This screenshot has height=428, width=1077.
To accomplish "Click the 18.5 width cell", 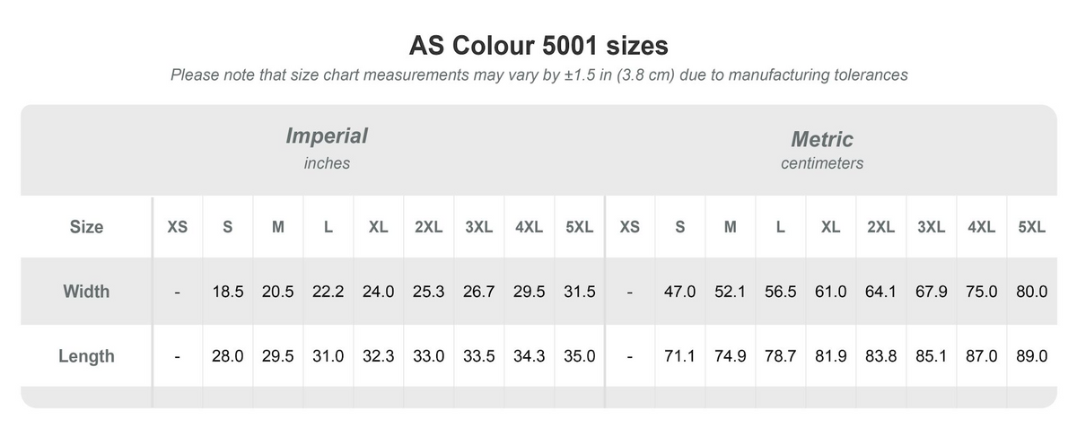I will pyautogui.click(x=228, y=292).
